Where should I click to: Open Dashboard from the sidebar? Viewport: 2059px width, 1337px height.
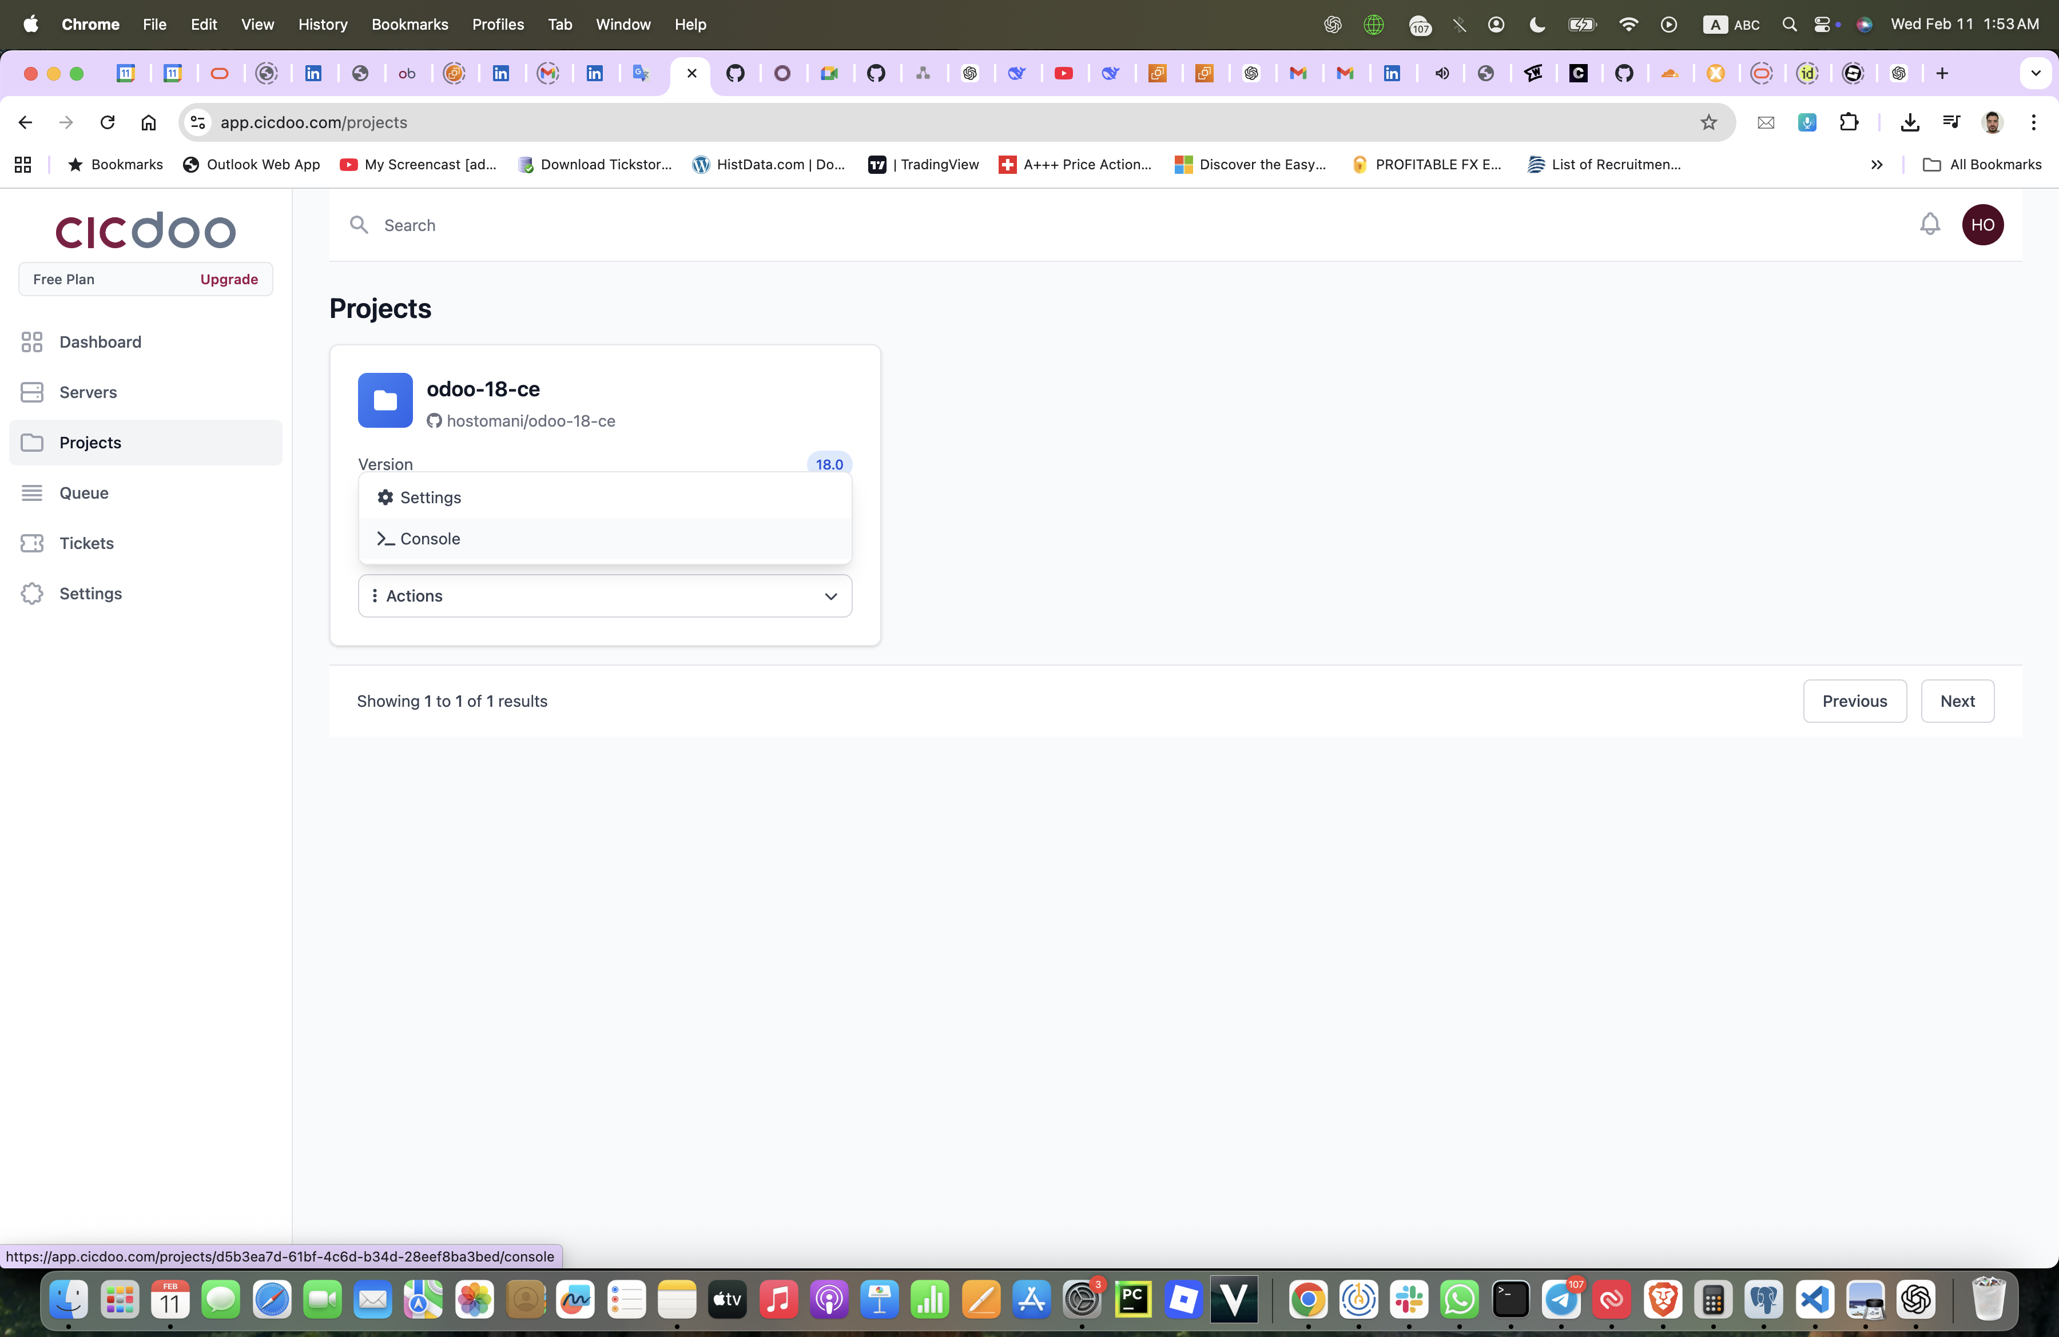pyautogui.click(x=100, y=341)
